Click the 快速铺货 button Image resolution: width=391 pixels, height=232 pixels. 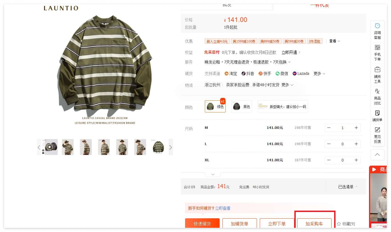202,223
